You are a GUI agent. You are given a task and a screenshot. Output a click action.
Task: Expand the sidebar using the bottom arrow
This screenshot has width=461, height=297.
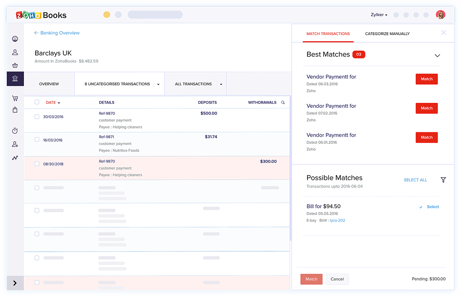[x=15, y=283]
